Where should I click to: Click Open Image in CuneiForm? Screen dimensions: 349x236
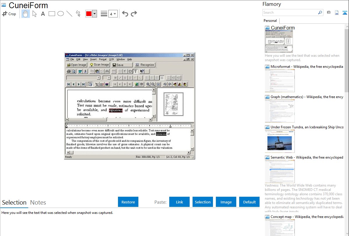click(x=77, y=65)
